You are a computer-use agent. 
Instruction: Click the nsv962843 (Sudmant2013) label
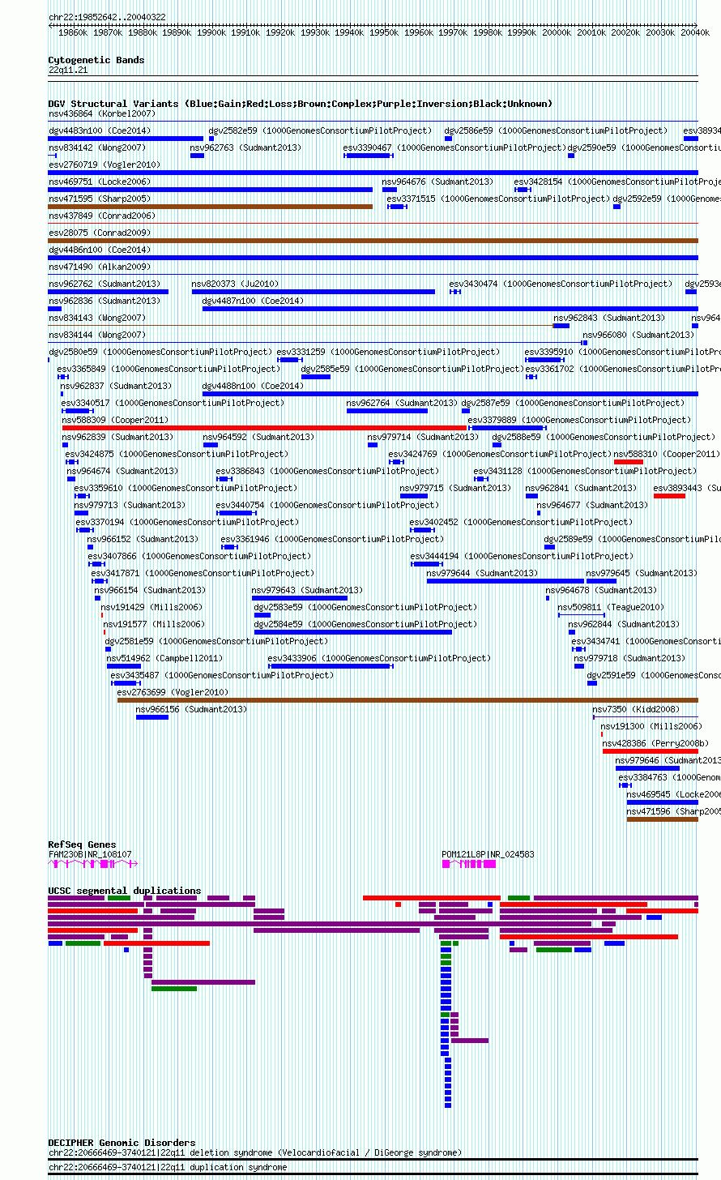click(x=609, y=318)
